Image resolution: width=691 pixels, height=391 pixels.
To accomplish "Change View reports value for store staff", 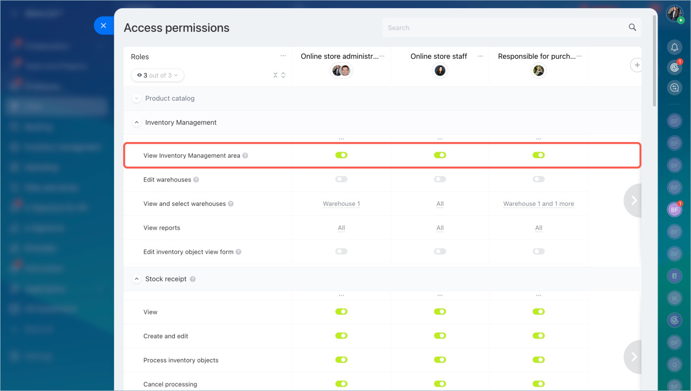I will pyautogui.click(x=440, y=228).
